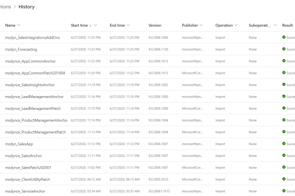This screenshot has width=295, height=196.
Task: Click success icon for msdynce_SalesPatch202001 row
Action: coord(284,167)
